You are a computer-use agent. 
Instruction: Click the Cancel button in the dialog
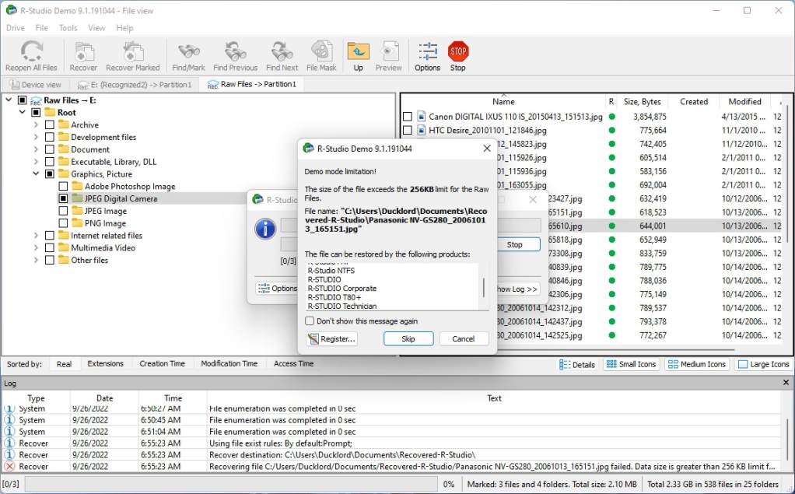click(464, 338)
